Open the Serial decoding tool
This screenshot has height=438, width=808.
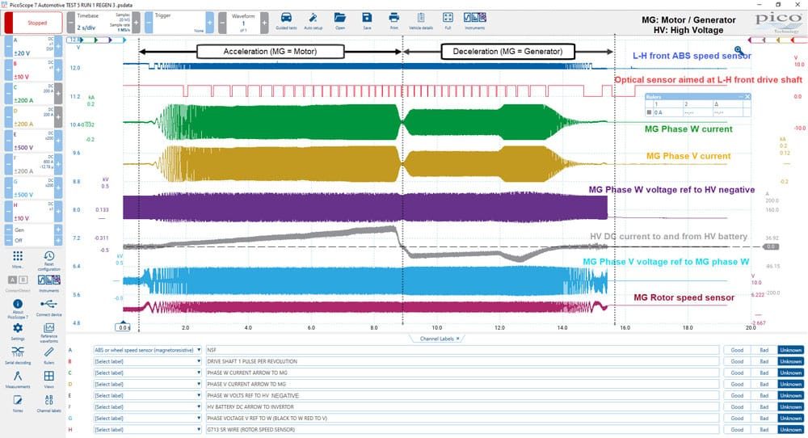coord(18,355)
